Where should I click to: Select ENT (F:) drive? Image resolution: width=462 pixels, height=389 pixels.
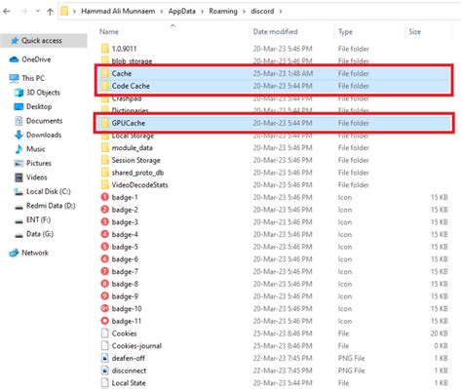point(38,219)
